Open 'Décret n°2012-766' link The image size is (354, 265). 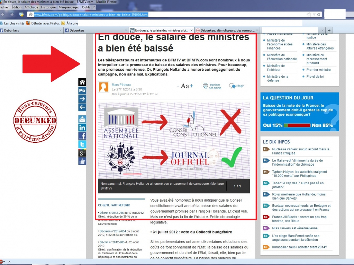click(x=111, y=213)
